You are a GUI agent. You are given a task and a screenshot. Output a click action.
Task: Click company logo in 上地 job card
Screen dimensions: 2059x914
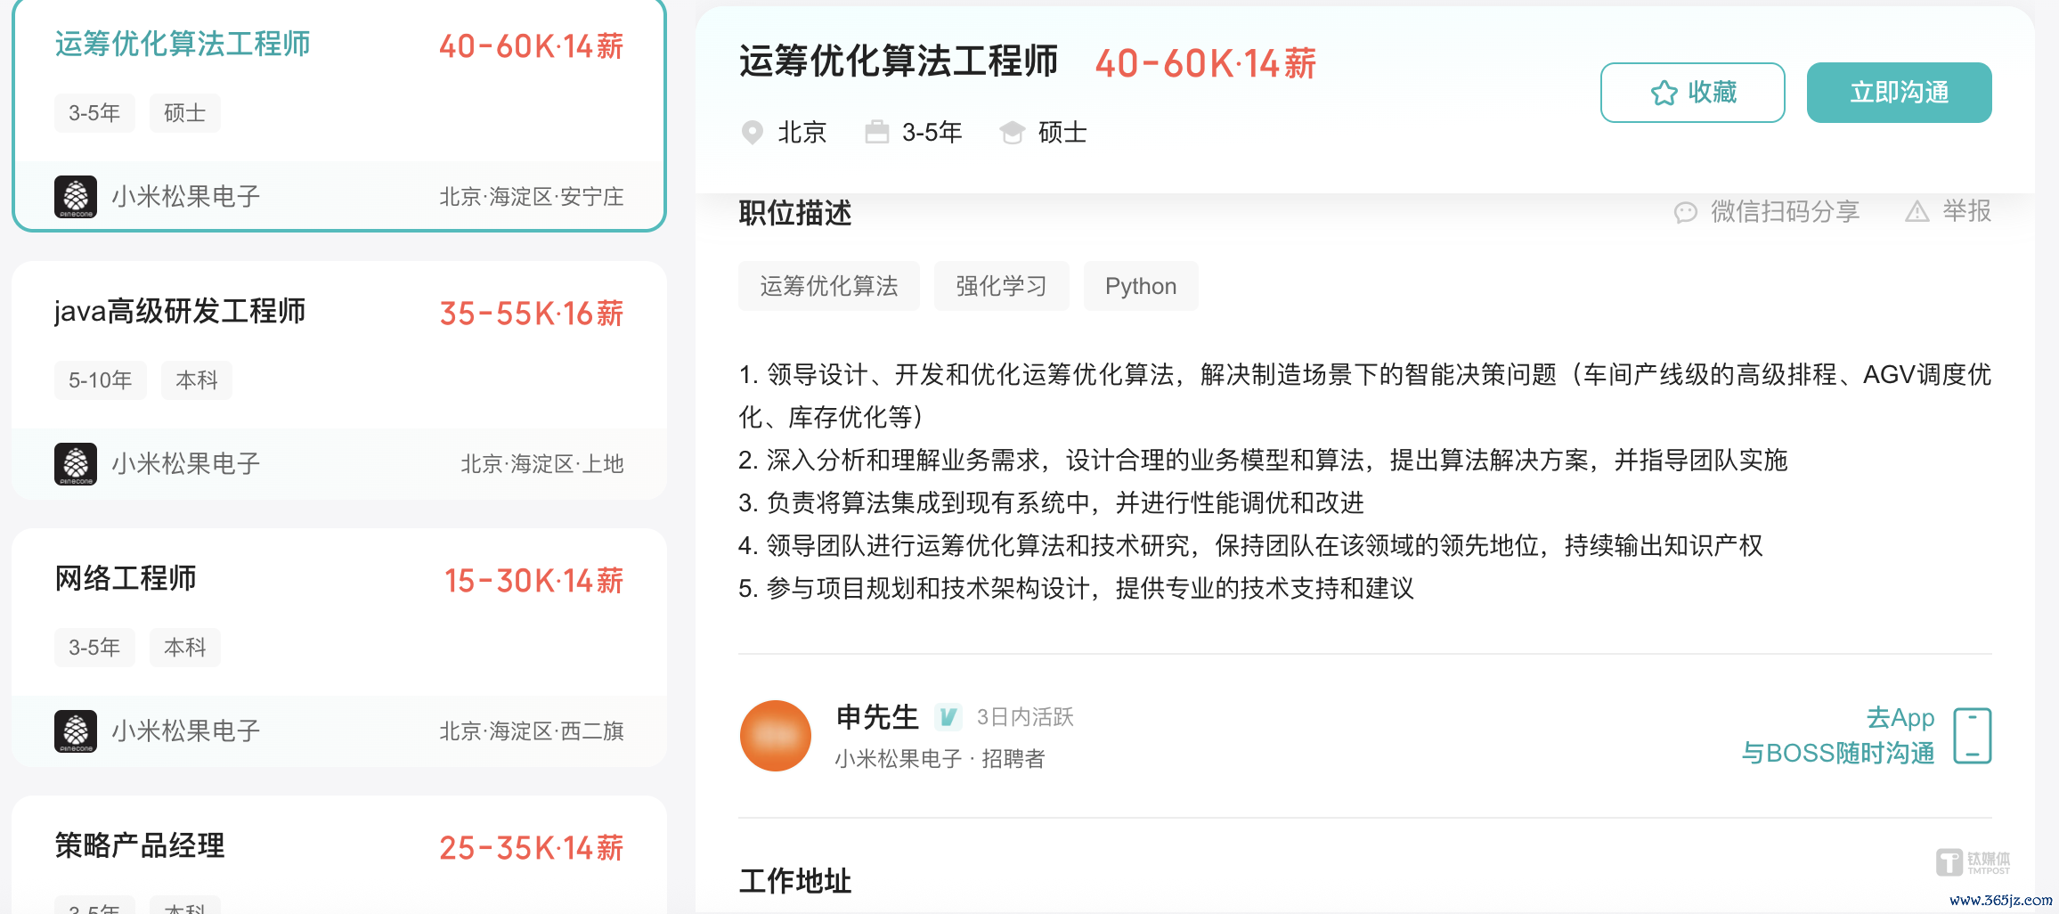click(x=76, y=464)
